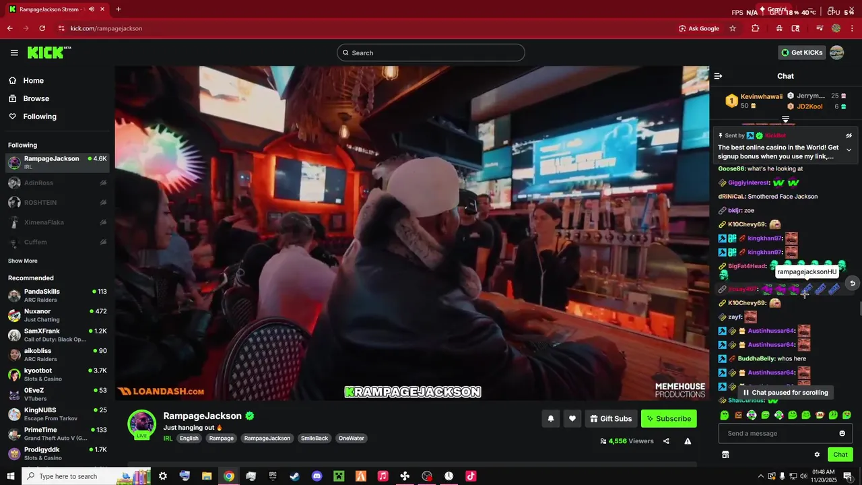Reload the page in Chrome
Screen dimensions: 862x485
coord(42,28)
